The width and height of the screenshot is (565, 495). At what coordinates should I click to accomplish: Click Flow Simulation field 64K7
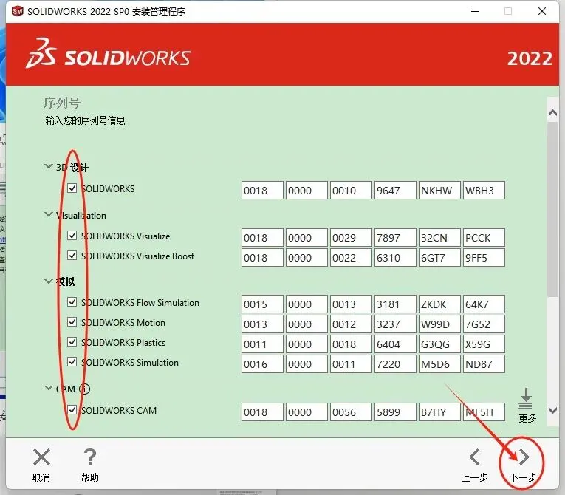click(x=484, y=304)
